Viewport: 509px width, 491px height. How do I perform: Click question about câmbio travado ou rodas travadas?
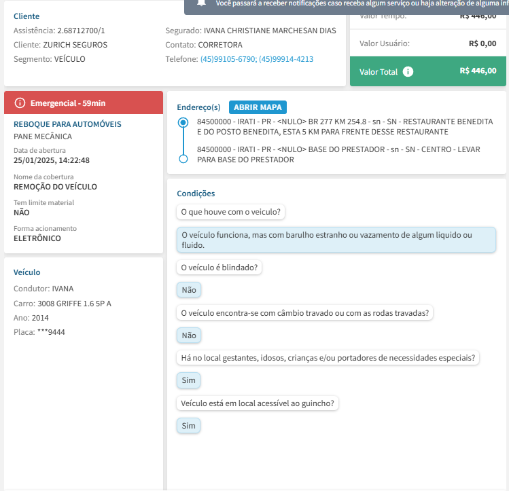pyautogui.click(x=305, y=313)
